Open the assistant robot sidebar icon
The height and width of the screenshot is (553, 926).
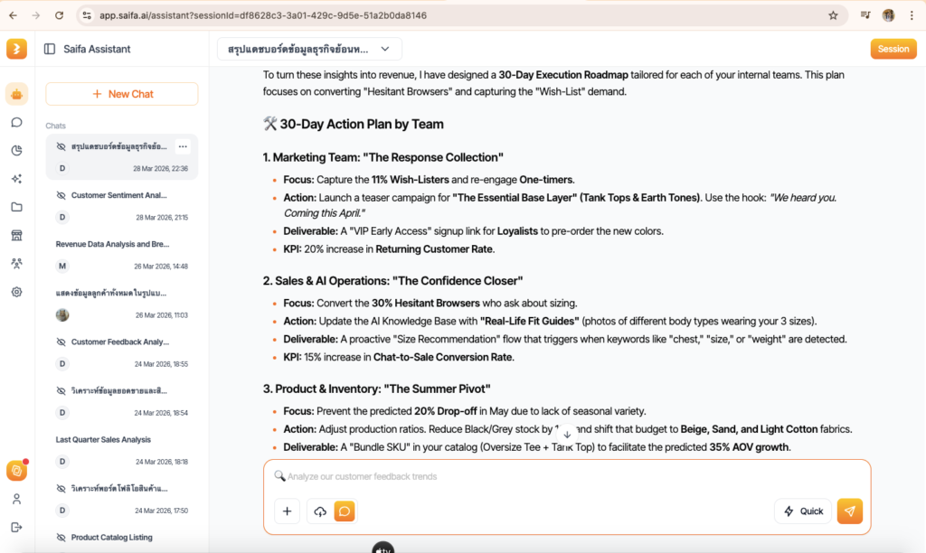(x=16, y=94)
